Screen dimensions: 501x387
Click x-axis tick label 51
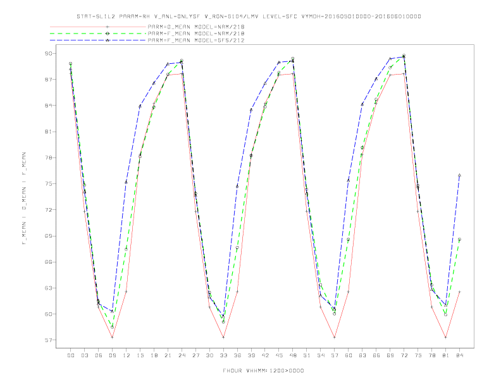[307, 355]
